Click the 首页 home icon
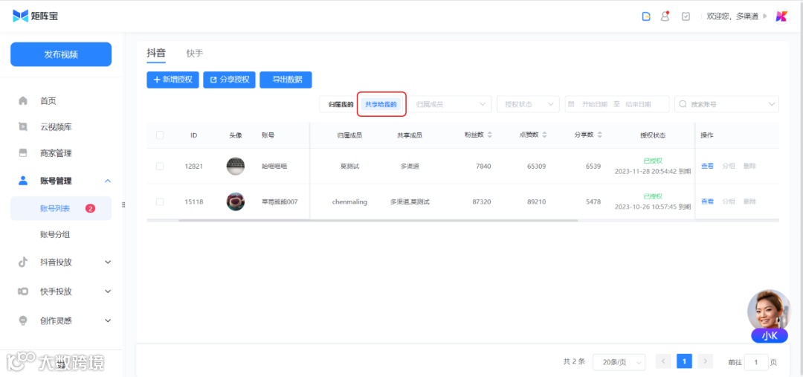This screenshot has height=377, width=803. (23, 101)
